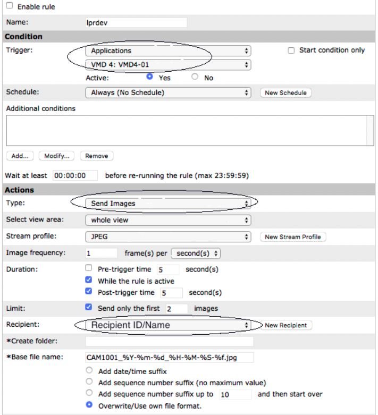Select the Active 'Yes' radio button
The image size is (378, 415).
tap(150, 77)
